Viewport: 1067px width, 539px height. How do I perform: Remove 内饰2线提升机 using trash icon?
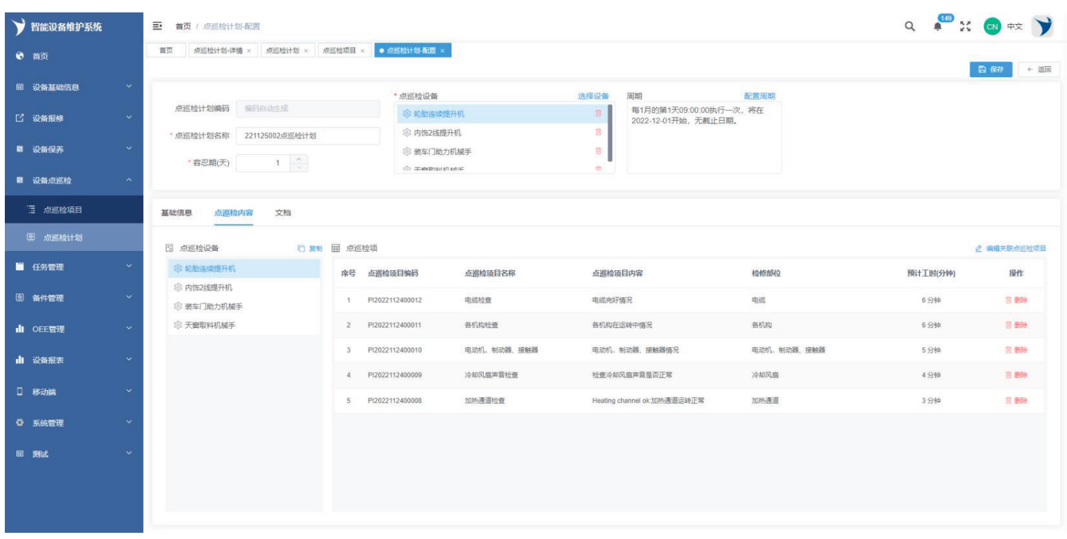tap(598, 132)
